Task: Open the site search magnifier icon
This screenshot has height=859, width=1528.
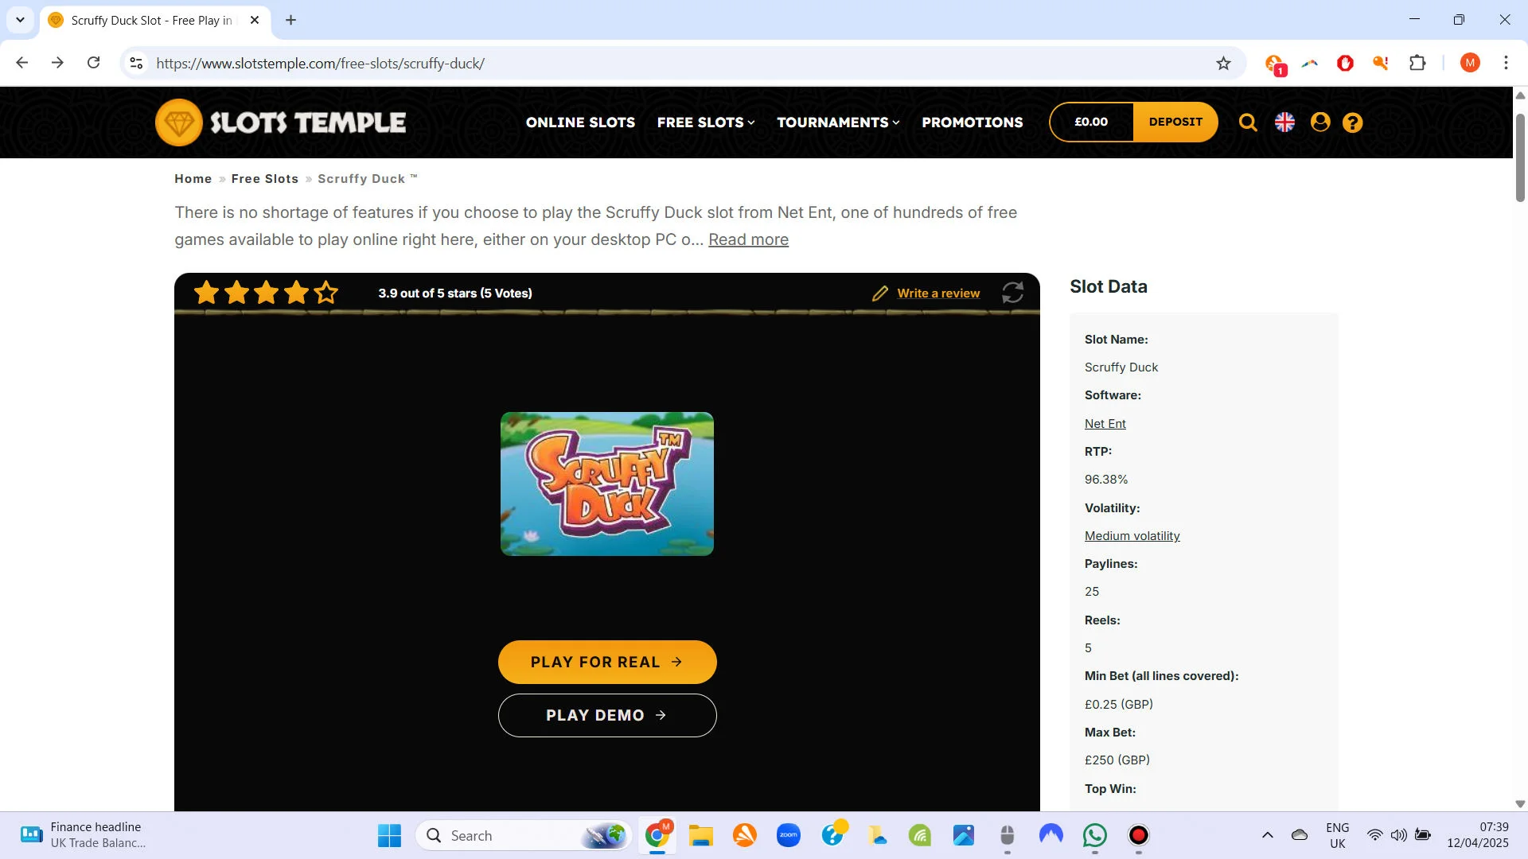Action: tap(1248, 122)
